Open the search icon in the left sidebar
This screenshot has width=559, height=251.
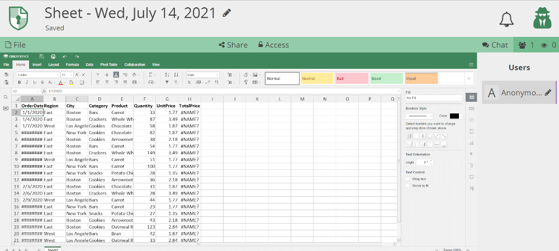coord(6,97)
